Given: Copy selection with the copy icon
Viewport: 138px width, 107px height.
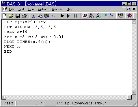Looking at the screenshot, I should 40,16.
